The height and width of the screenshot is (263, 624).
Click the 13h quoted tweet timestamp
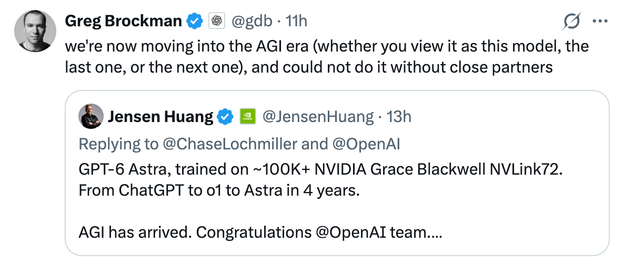(399, 117)
